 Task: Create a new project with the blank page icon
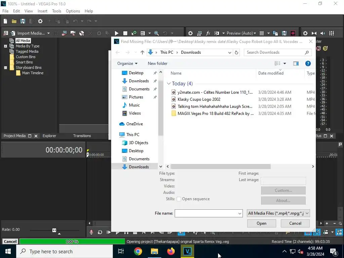click(x=5, y=21)
